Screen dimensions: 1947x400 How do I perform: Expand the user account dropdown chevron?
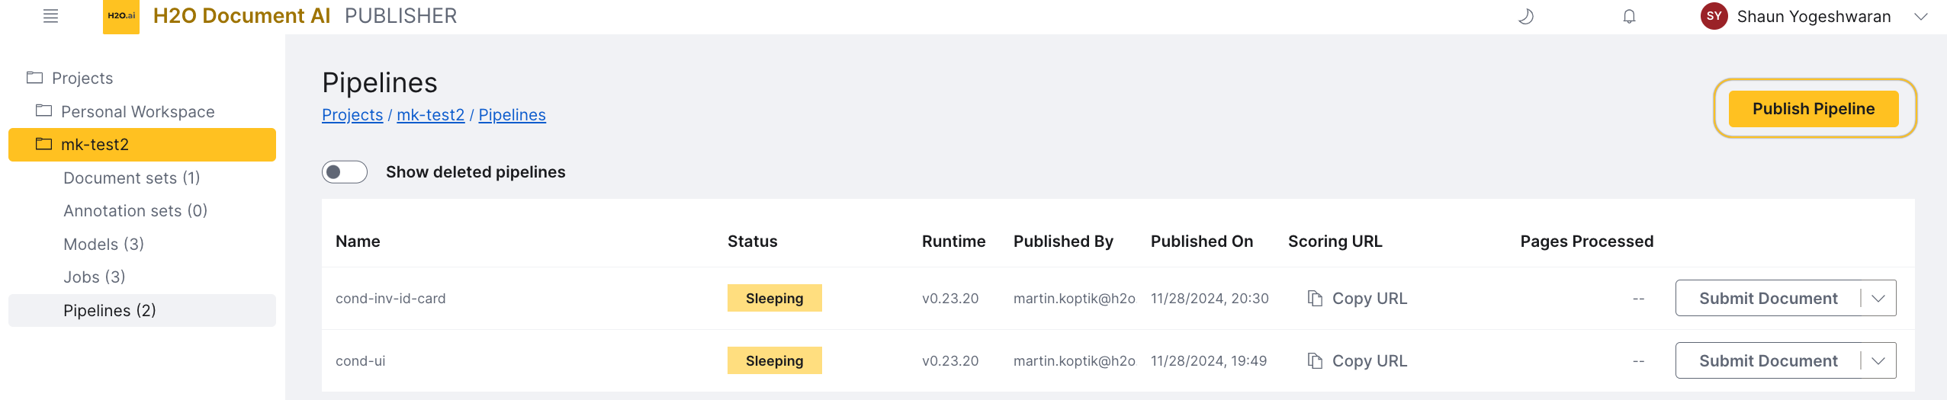click(x=1921, y=17)
